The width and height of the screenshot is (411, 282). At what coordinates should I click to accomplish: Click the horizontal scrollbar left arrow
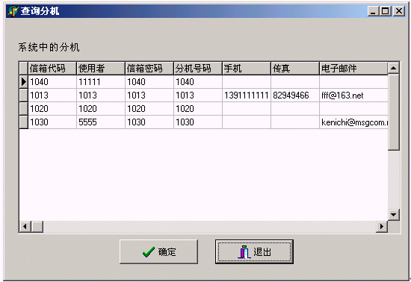(x=25, y=227)
